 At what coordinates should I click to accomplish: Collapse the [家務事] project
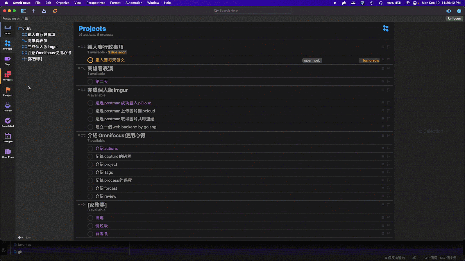pyautogui.click(x=79, y=205)
